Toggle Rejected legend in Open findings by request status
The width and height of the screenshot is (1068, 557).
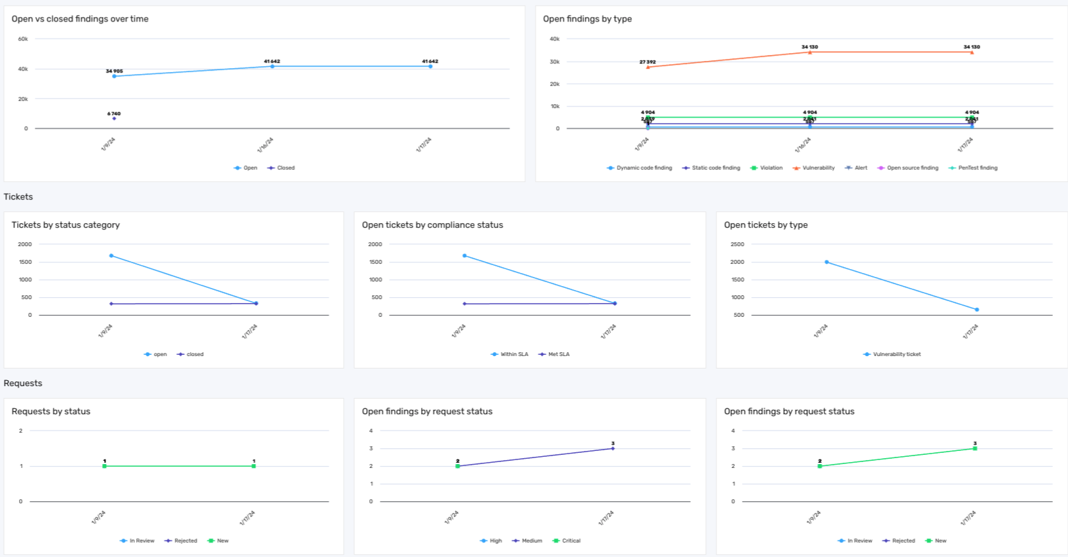[x=898, y=541]
